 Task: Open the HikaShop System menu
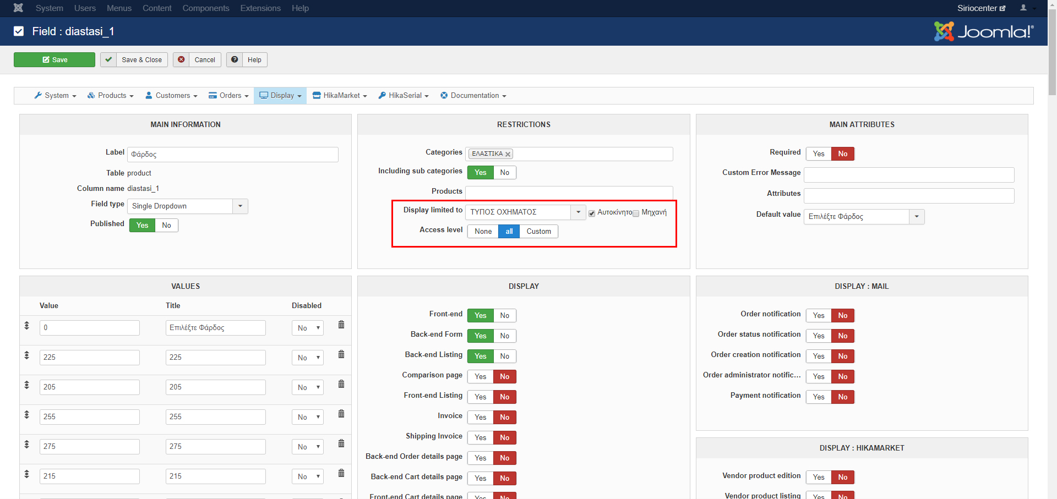click(55, 96)
